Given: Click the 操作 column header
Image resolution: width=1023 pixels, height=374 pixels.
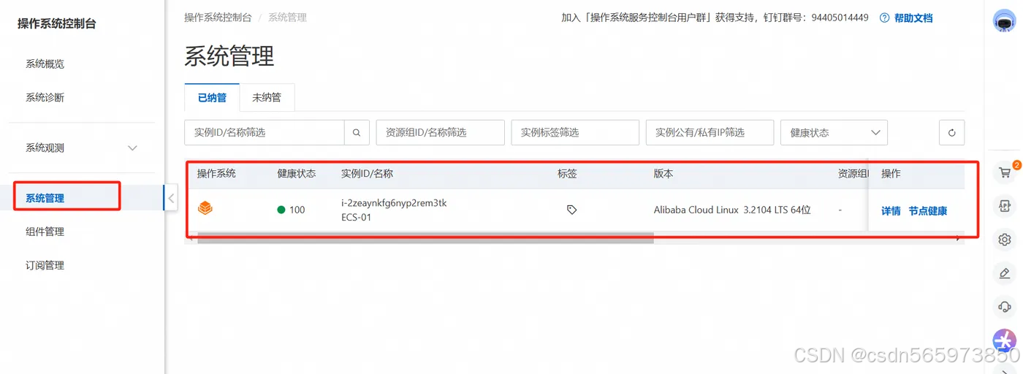Looking at the screenshot, I should [x=891, y=174].
